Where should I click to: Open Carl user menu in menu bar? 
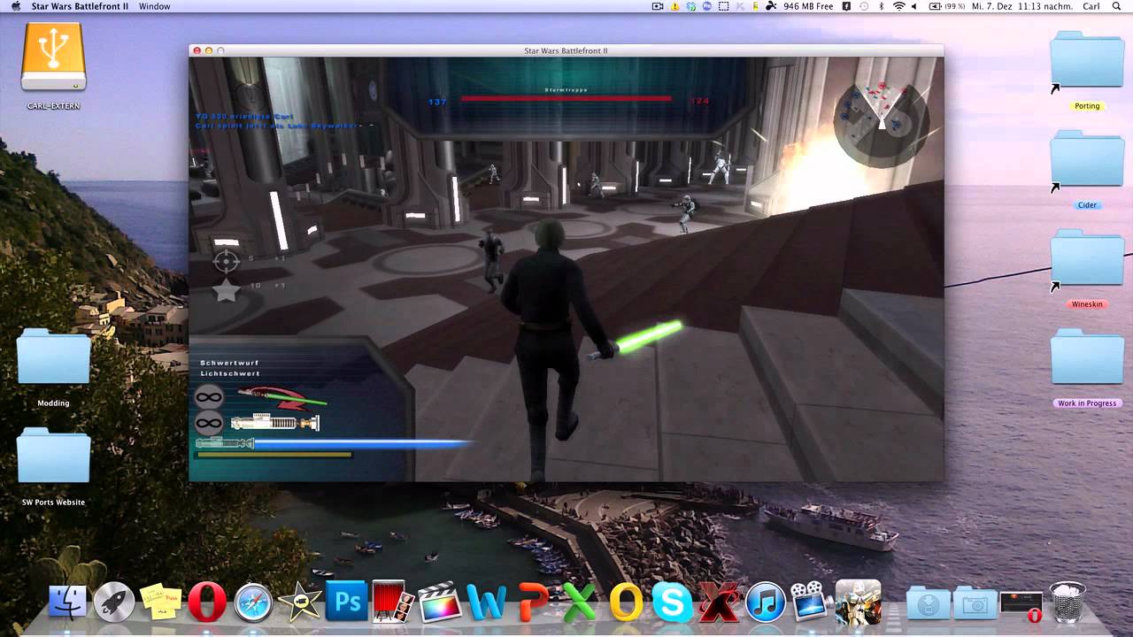pos(1091,6)
